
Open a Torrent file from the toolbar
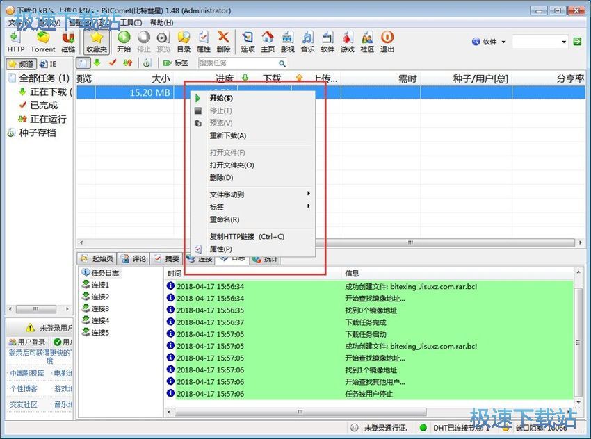(43, 42)
